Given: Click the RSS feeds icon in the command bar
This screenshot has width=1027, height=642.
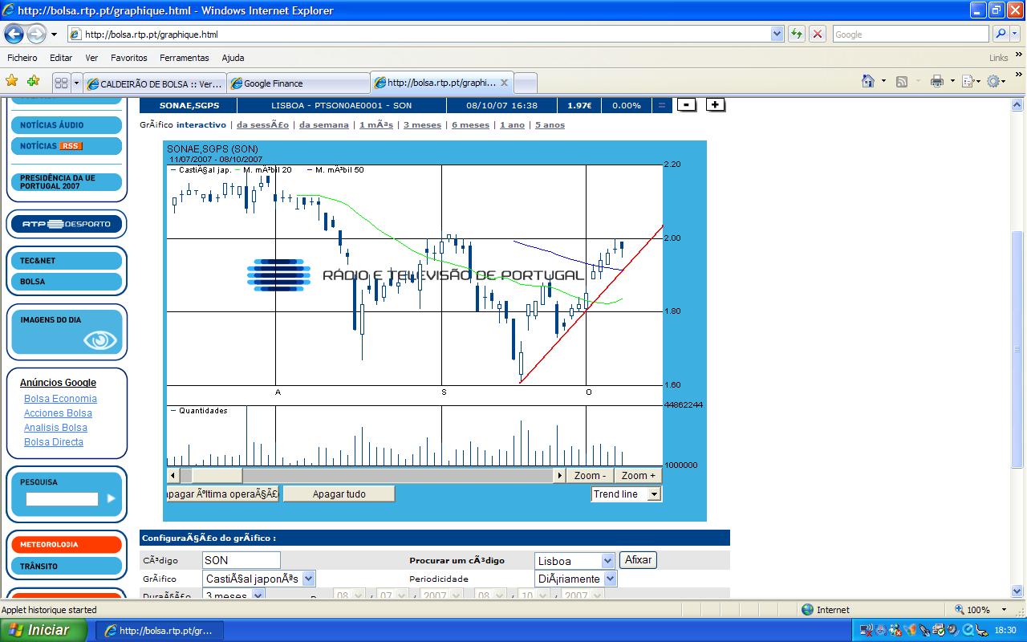Looking at the screenshot, I should point(902,81).
